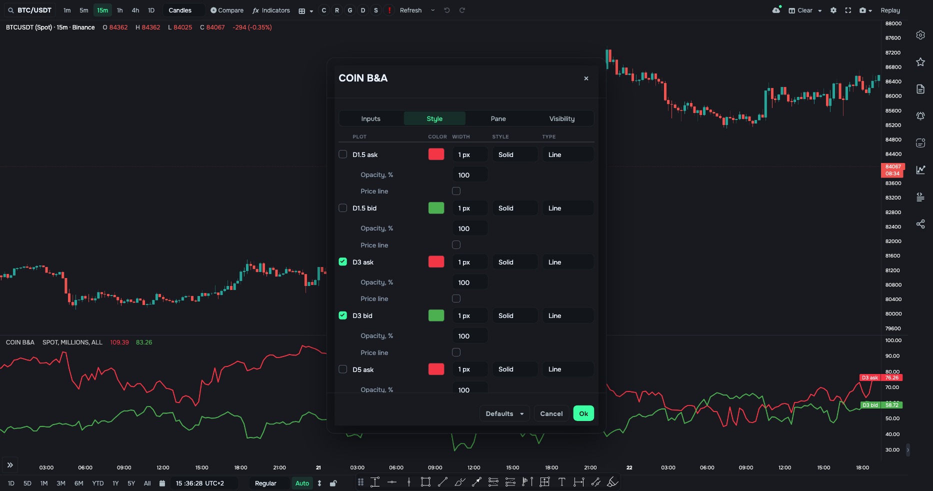Open the Indicators menu

coord(271,10)
